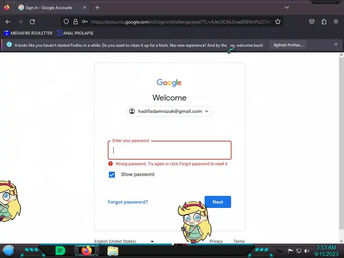The height and width of the screenshot is (258, 344).
Task: Open the network tray icon
Action: (x=299, y=251)
